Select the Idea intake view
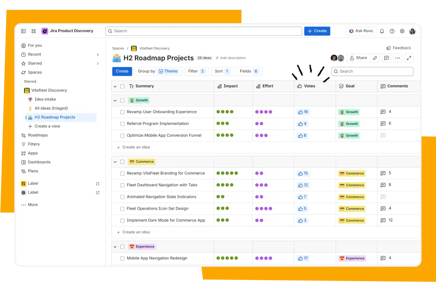 (x=45, y=99)
